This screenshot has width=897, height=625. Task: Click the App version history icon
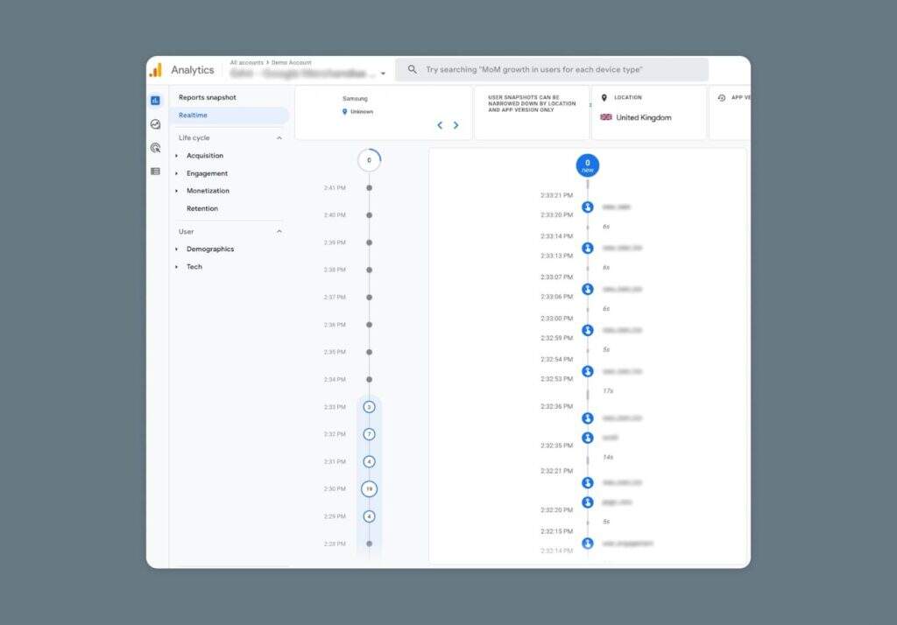(x=721, y=98)
